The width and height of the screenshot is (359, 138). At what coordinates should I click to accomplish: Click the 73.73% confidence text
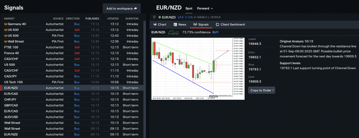(x=196, y=32)
